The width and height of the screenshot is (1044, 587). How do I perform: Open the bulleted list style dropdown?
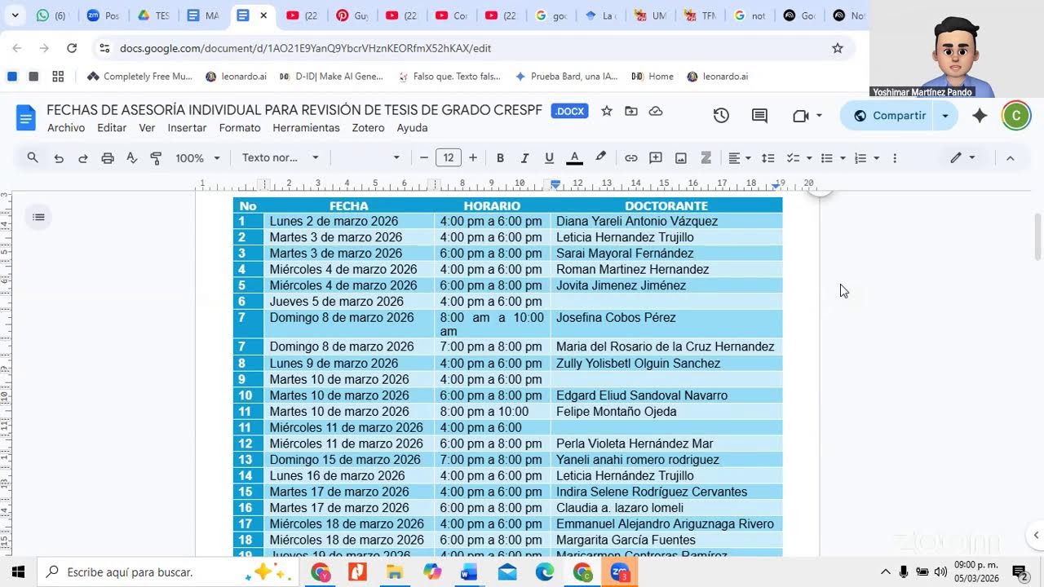[x=843, y=158]
